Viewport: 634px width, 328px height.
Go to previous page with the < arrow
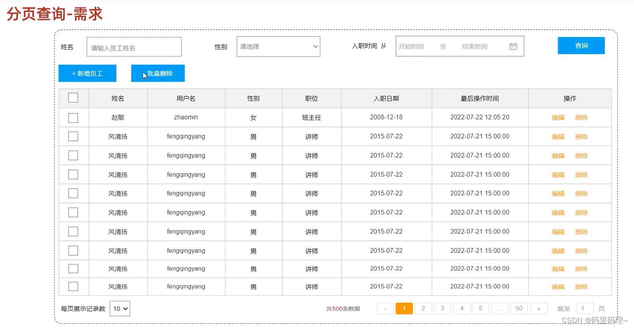385,308
